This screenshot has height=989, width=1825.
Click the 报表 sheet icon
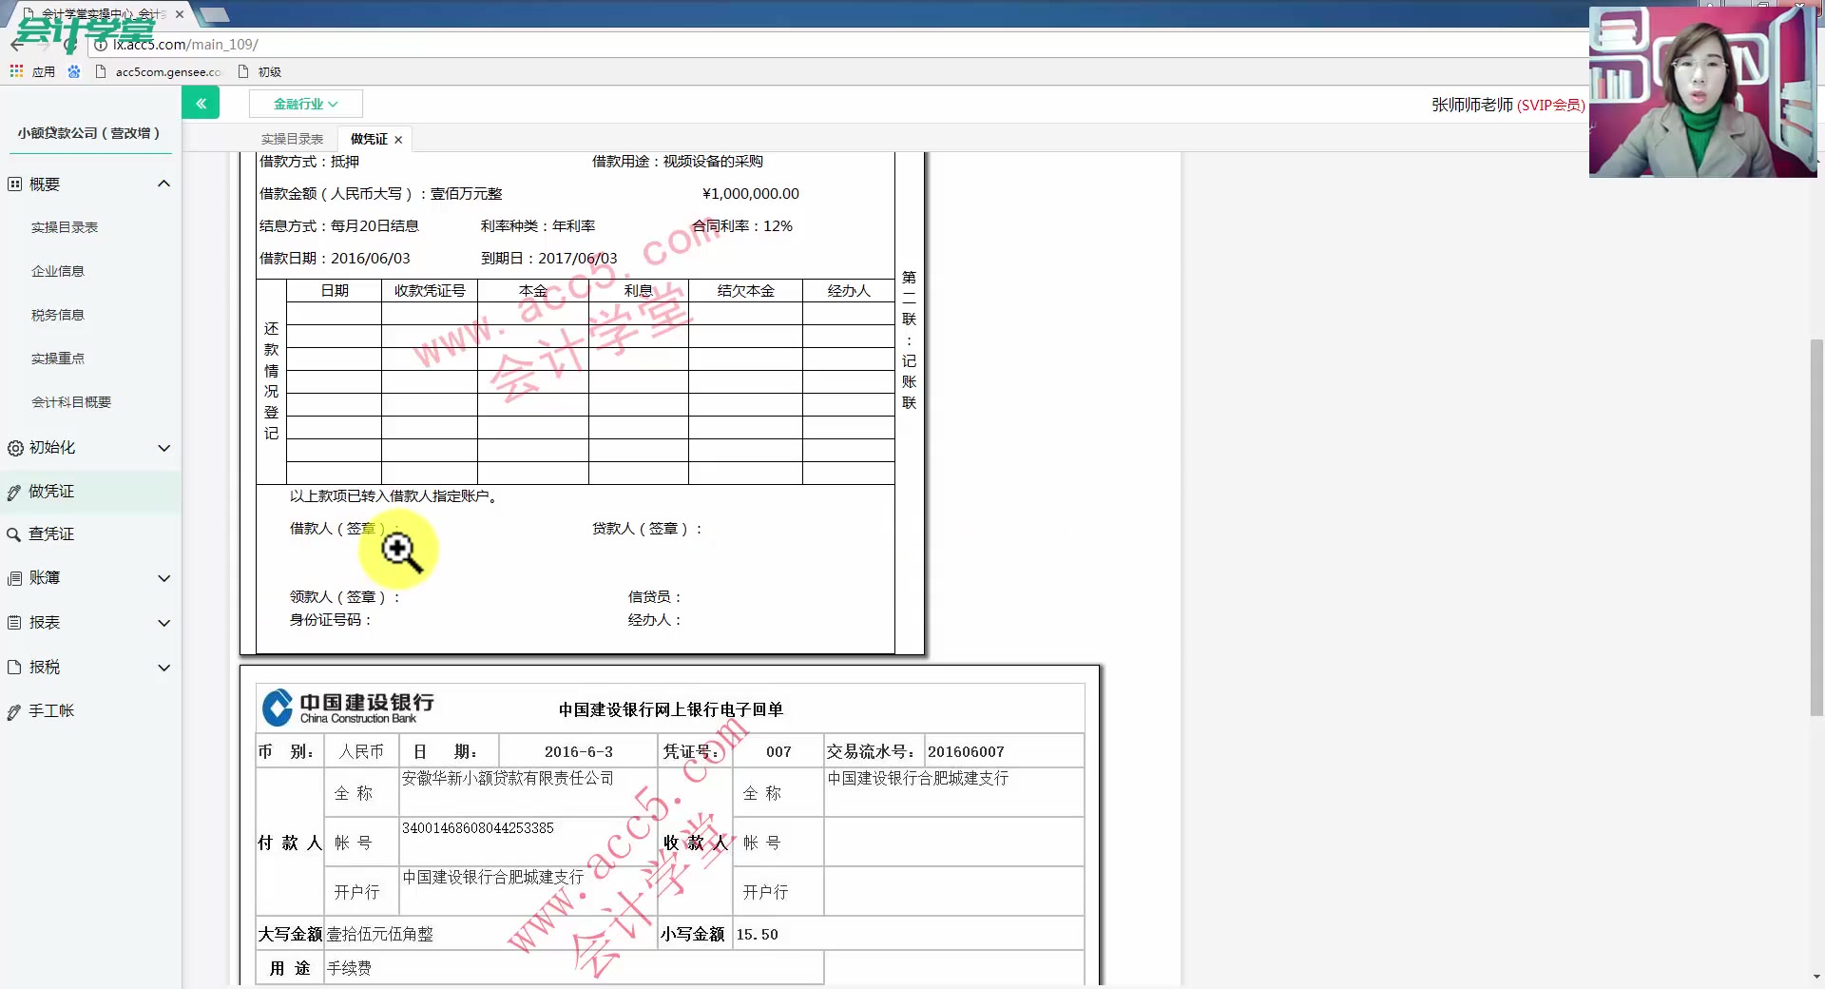point(14,623)
